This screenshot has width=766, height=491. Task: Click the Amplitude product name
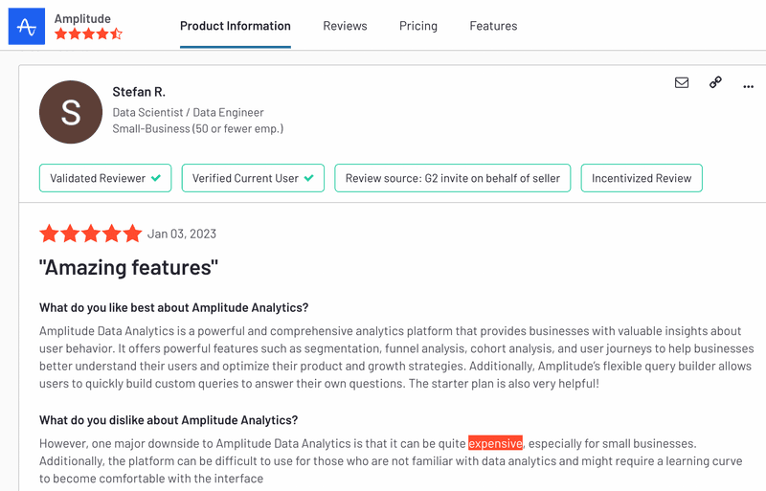click(x=82, y=18)
